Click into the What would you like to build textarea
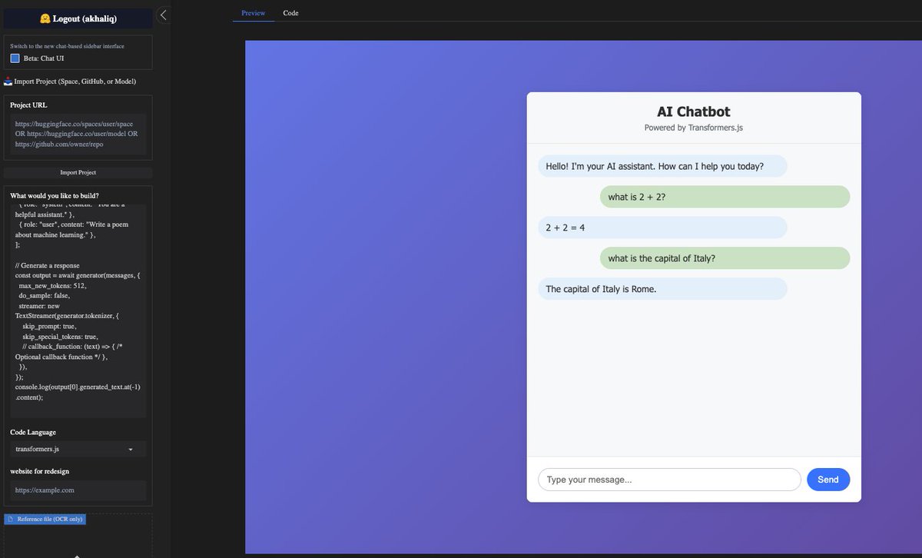The width and height of the screenshot is (922, 558). pos(78,311)
